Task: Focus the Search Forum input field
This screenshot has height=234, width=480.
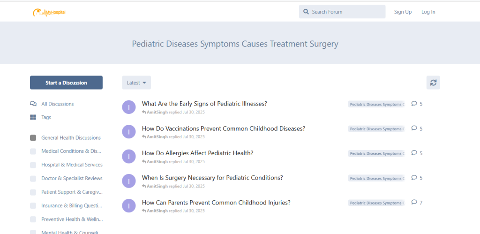Action: pyautogui.click(x=346, y=12)
